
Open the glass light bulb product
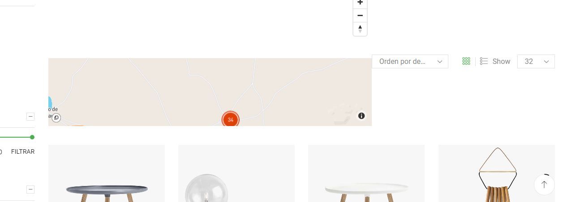coord(236,173)
